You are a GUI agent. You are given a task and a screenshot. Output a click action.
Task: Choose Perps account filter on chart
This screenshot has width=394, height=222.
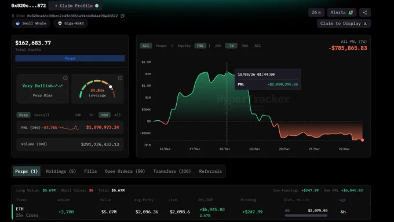(161, 46)
